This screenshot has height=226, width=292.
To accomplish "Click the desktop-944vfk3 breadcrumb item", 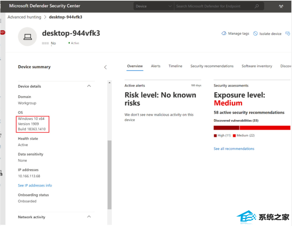I will click(x=66, y=17).
